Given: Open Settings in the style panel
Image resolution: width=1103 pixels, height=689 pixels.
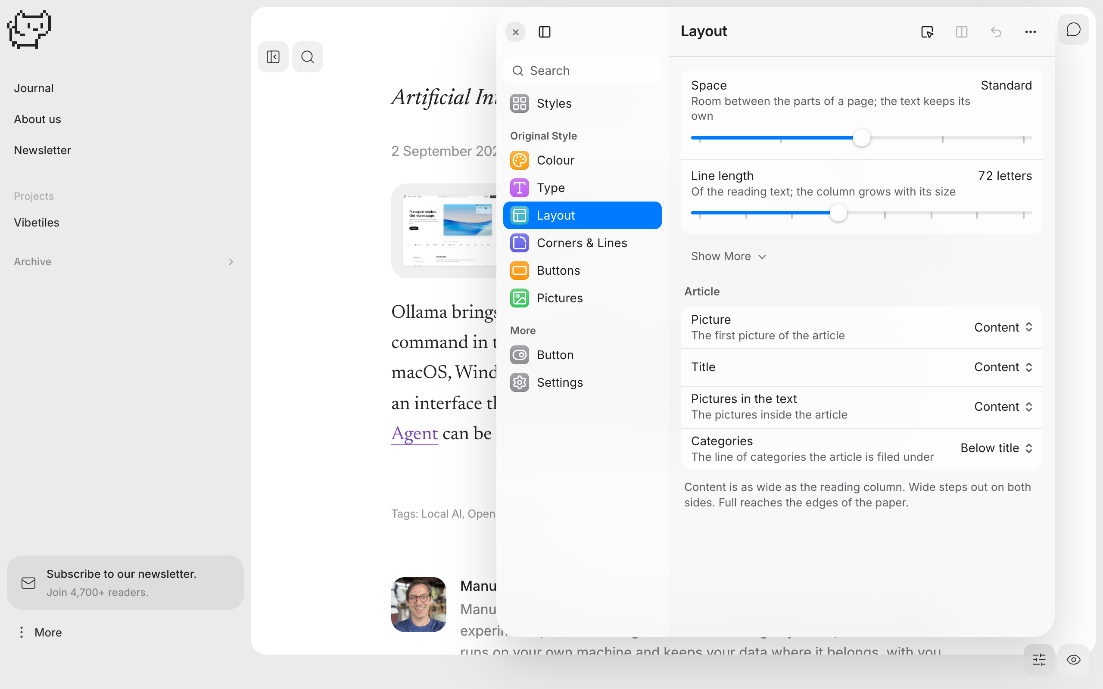Looking at the screenshot, I should pyautogui.click(x=582, y=382).
